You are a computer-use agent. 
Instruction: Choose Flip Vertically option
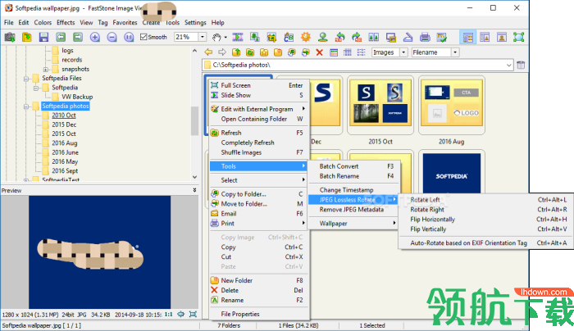pos(486,229)
